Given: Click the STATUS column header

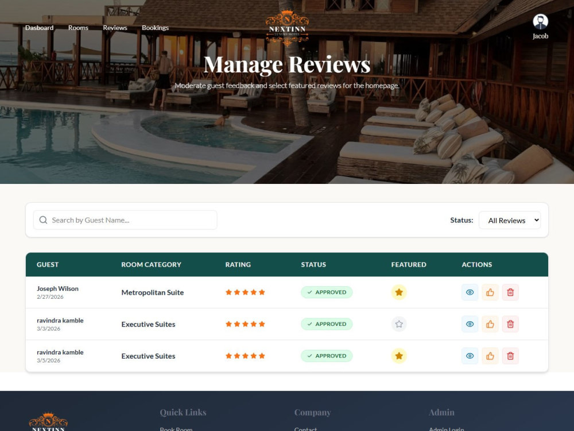Looking at the screenshot, I should point(313,264).
